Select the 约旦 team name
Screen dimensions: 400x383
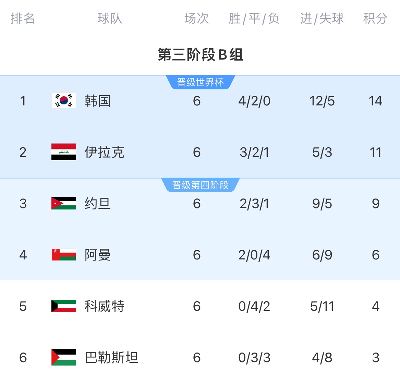coord(98,204)
